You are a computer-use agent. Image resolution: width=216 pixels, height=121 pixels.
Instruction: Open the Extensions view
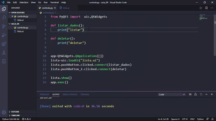4,44
